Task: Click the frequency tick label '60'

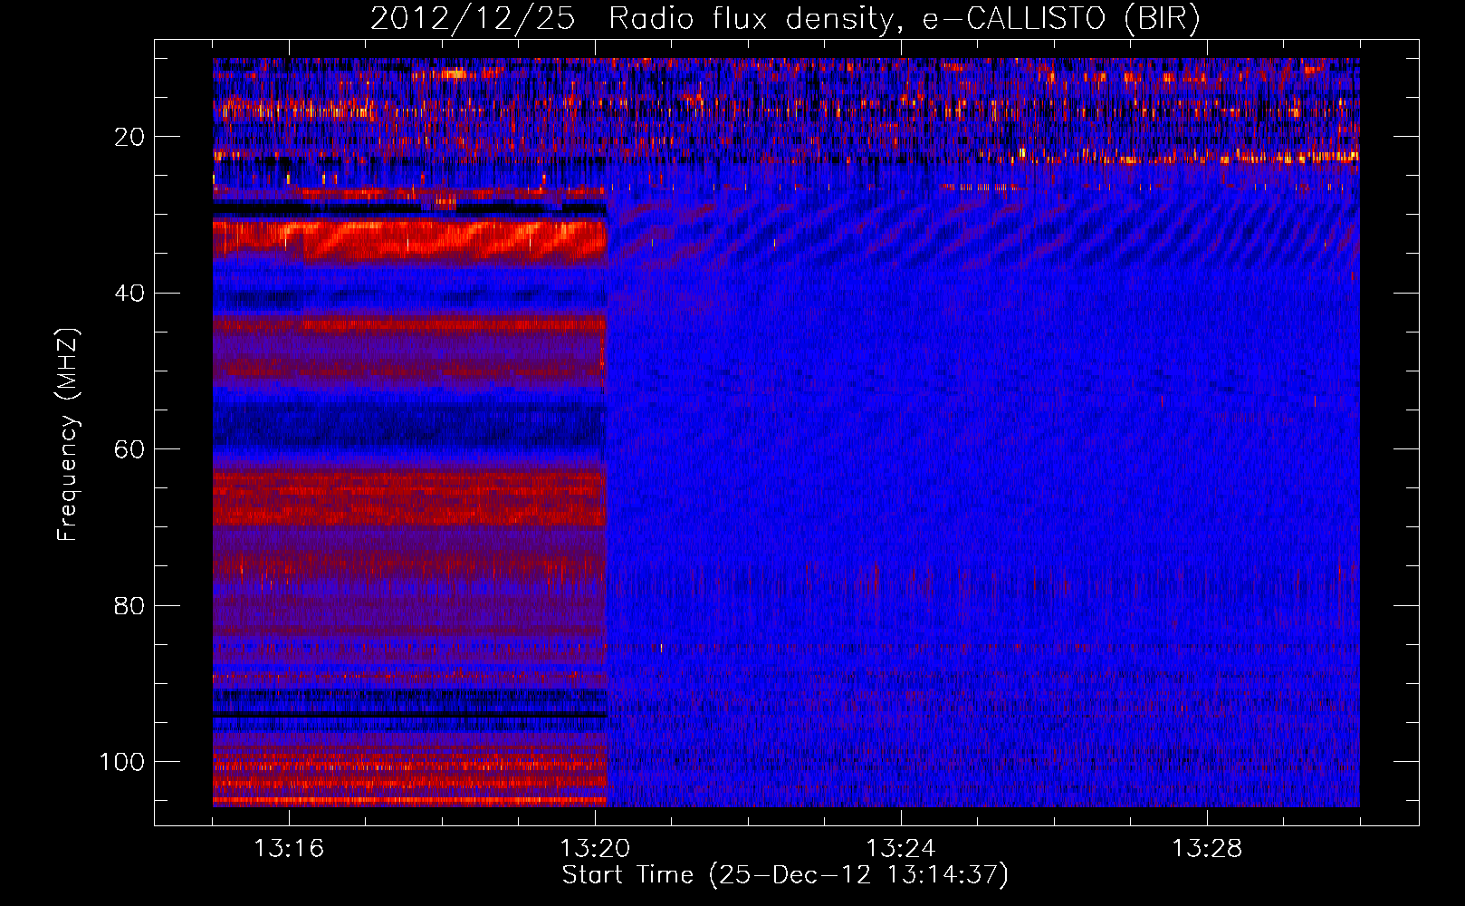Action: 129,449
